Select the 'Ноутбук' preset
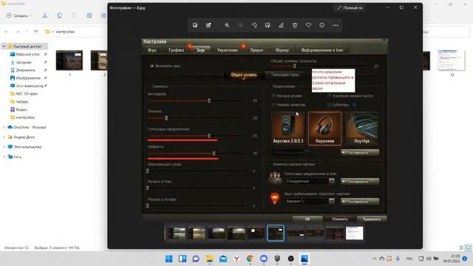This screenshot has height=266, width=473. (361, 129)
